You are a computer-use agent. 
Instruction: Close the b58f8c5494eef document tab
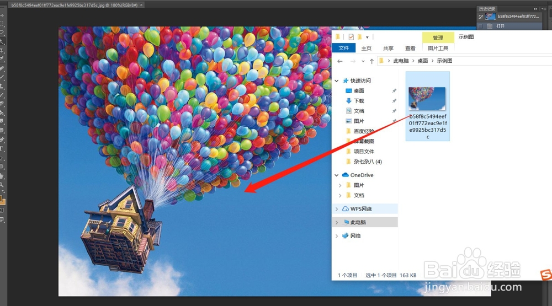click(x=141, y=6)
